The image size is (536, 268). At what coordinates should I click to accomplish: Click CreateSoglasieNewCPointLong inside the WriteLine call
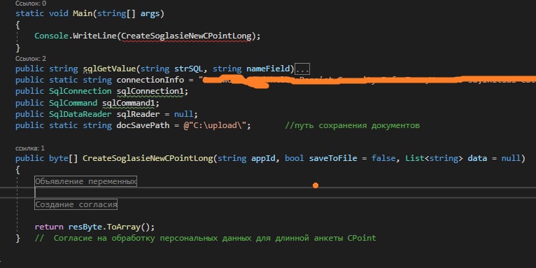[186, 36]
